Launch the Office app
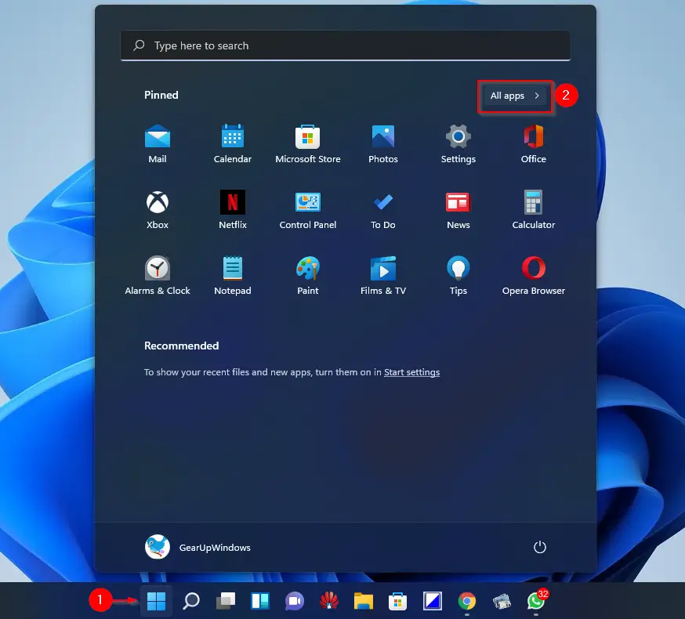 point(533,144)
